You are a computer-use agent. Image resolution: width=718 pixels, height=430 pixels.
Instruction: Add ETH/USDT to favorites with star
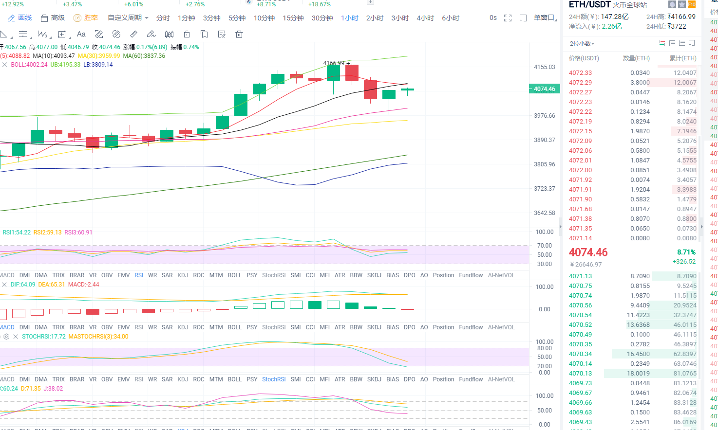point(682,4)
